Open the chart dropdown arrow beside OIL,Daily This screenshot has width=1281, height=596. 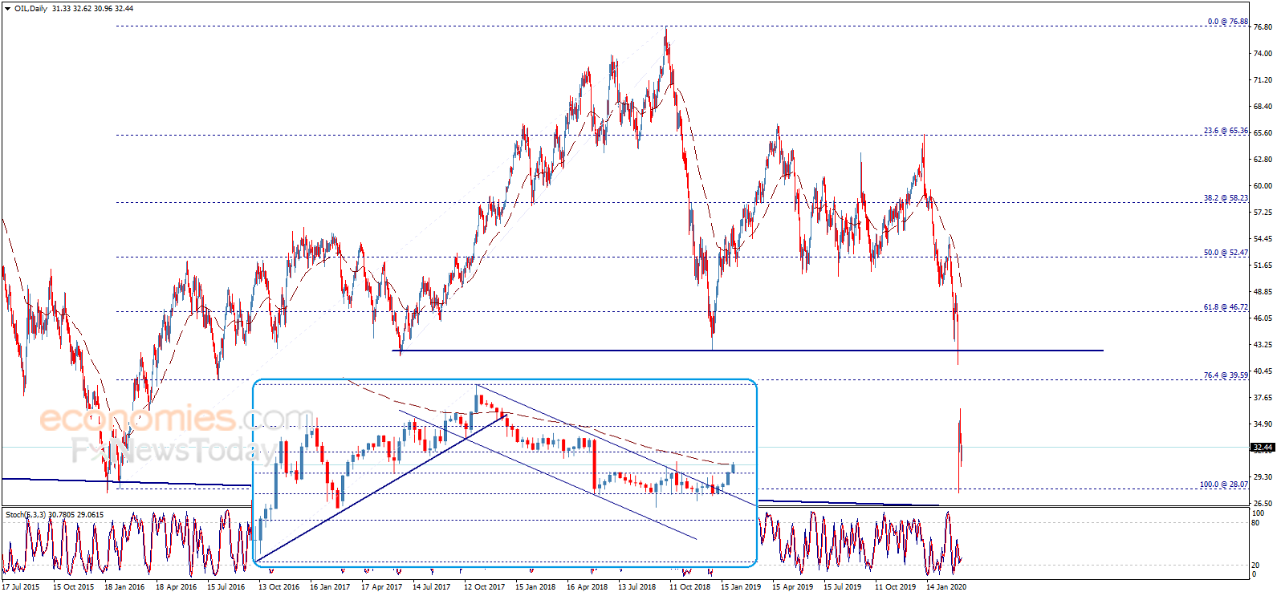[x=7, y=8]
